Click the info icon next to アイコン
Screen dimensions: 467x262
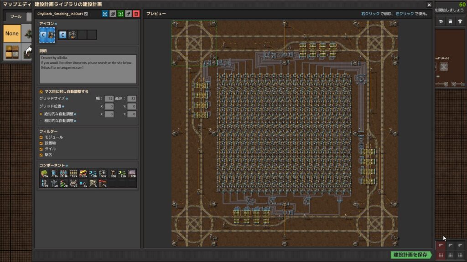(56, 24)
